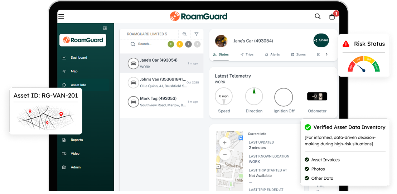Open Video in the sidebar

coord(75,154)
